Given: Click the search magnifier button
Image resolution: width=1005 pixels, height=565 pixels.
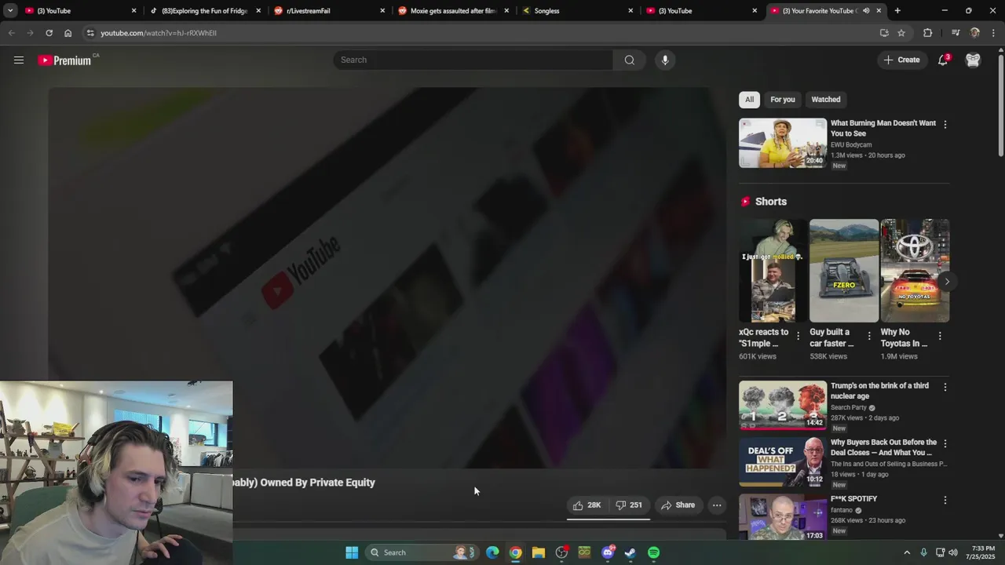Looking at the screenshot, I should pyautogui.click(x=630, y=60).
